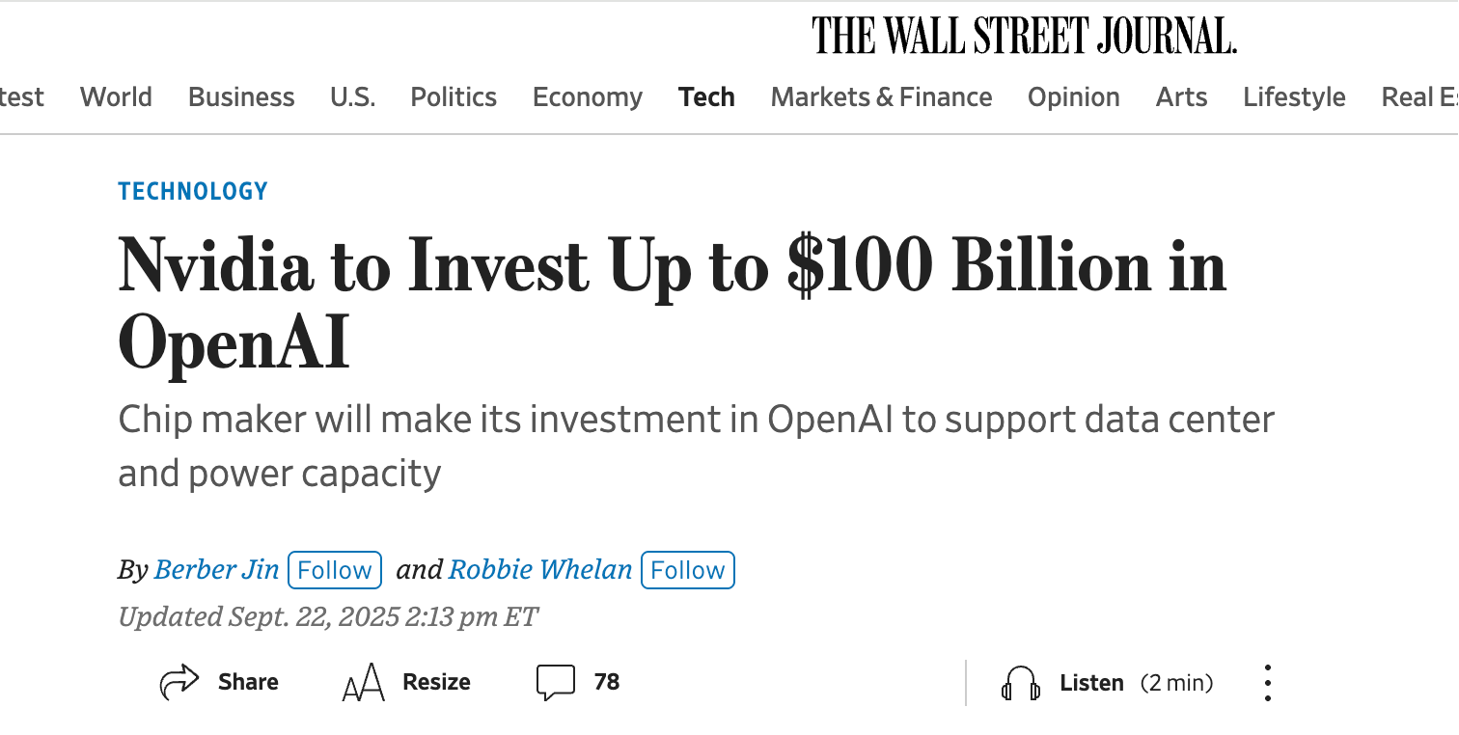Open the World section
Viewport: 1459px width, 735px height.
point(116,97)
